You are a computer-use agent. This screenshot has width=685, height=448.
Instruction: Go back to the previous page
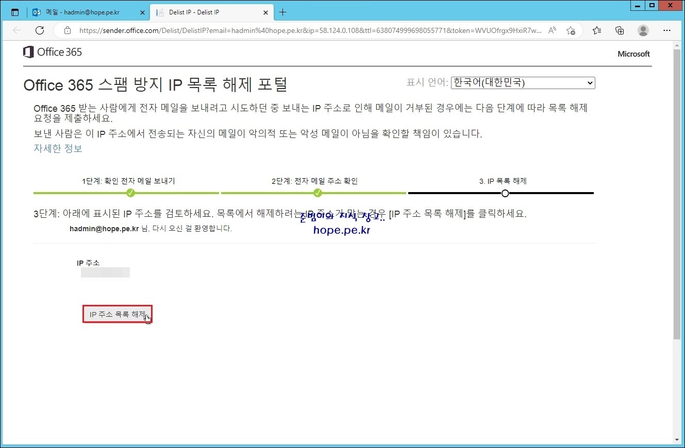[17, 30]
